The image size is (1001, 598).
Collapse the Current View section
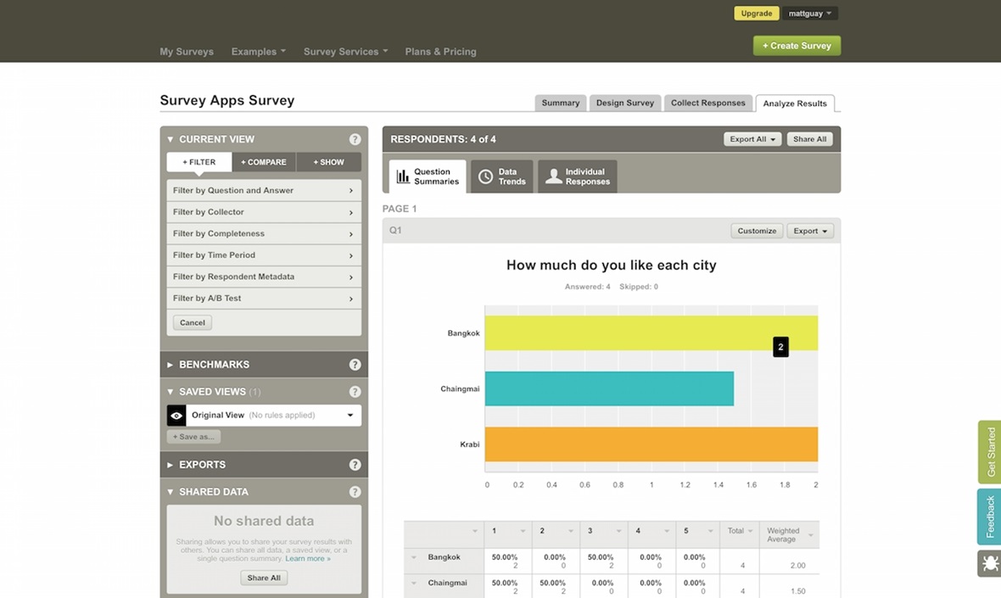tap(171, 139)
